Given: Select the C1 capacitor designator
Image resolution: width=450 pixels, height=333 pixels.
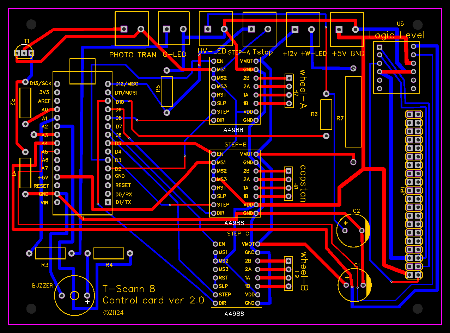Looking at the screenshot, I should [357, 265].
